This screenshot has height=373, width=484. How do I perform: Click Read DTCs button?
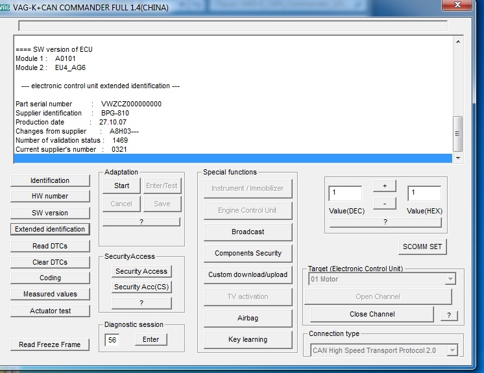(x=50, y=246)
